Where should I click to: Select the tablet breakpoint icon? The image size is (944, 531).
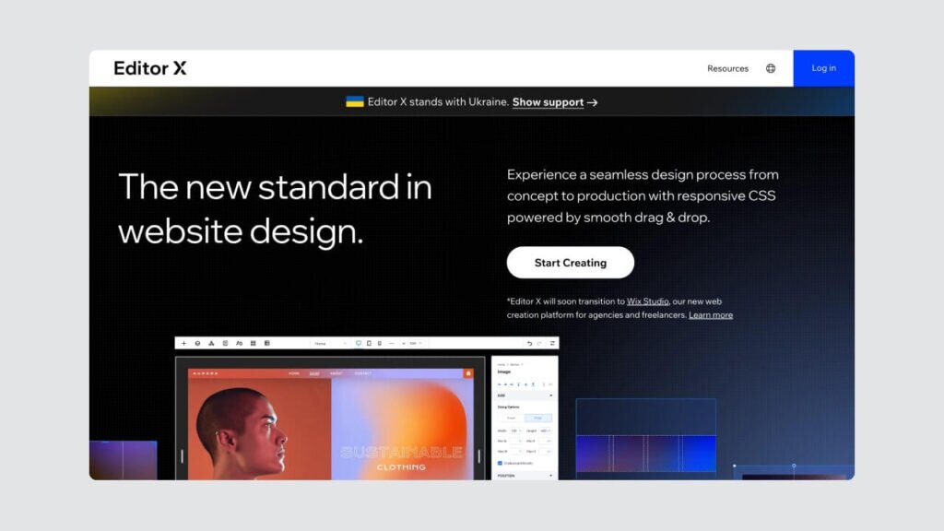[369, 343]
